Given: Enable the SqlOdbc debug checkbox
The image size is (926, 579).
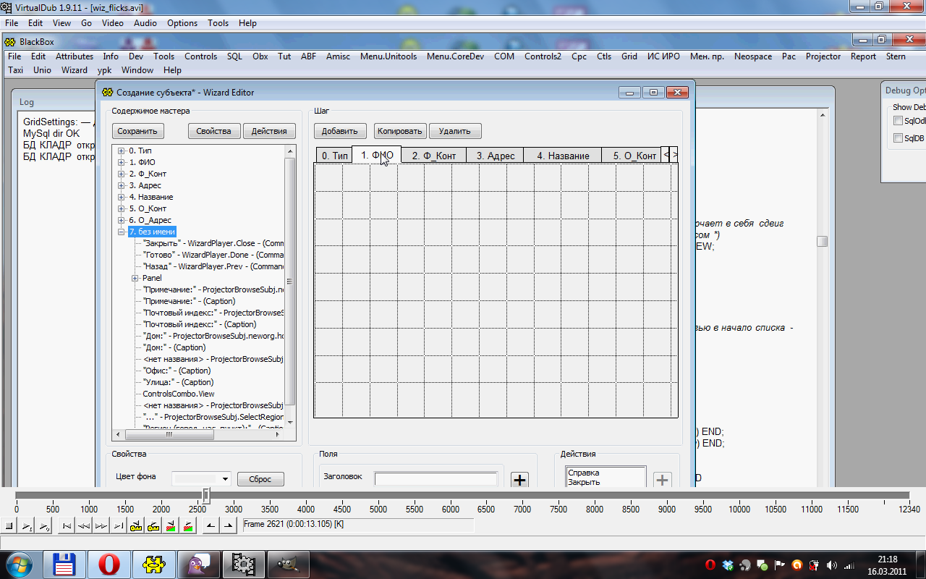Looking at the screenshot, I should [x=898, y=121].
